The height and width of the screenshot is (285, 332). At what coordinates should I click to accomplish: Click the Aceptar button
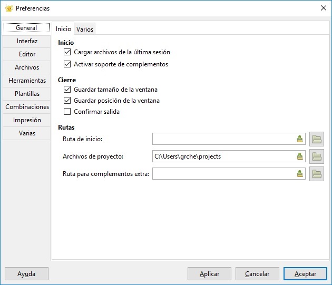click(x=305, y=274)
